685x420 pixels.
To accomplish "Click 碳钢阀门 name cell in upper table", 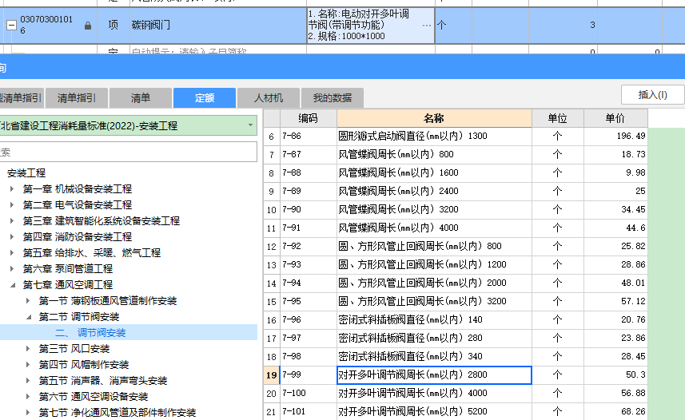I will click(x=218, y=26).
